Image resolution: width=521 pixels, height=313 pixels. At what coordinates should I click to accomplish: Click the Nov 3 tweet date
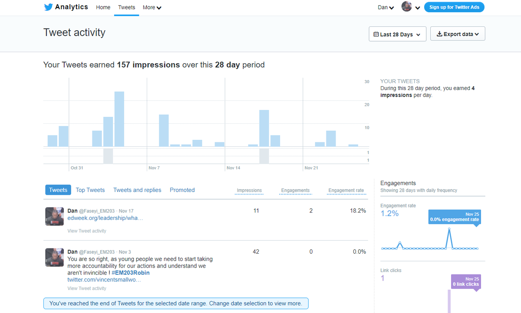click(x=125, y=252)
